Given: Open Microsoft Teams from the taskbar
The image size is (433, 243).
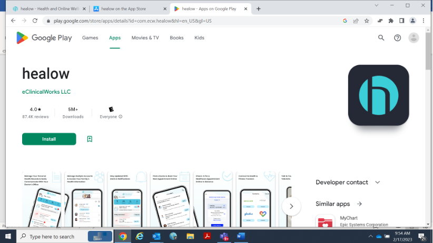Looking at the screenshot, I should point(224,236).
